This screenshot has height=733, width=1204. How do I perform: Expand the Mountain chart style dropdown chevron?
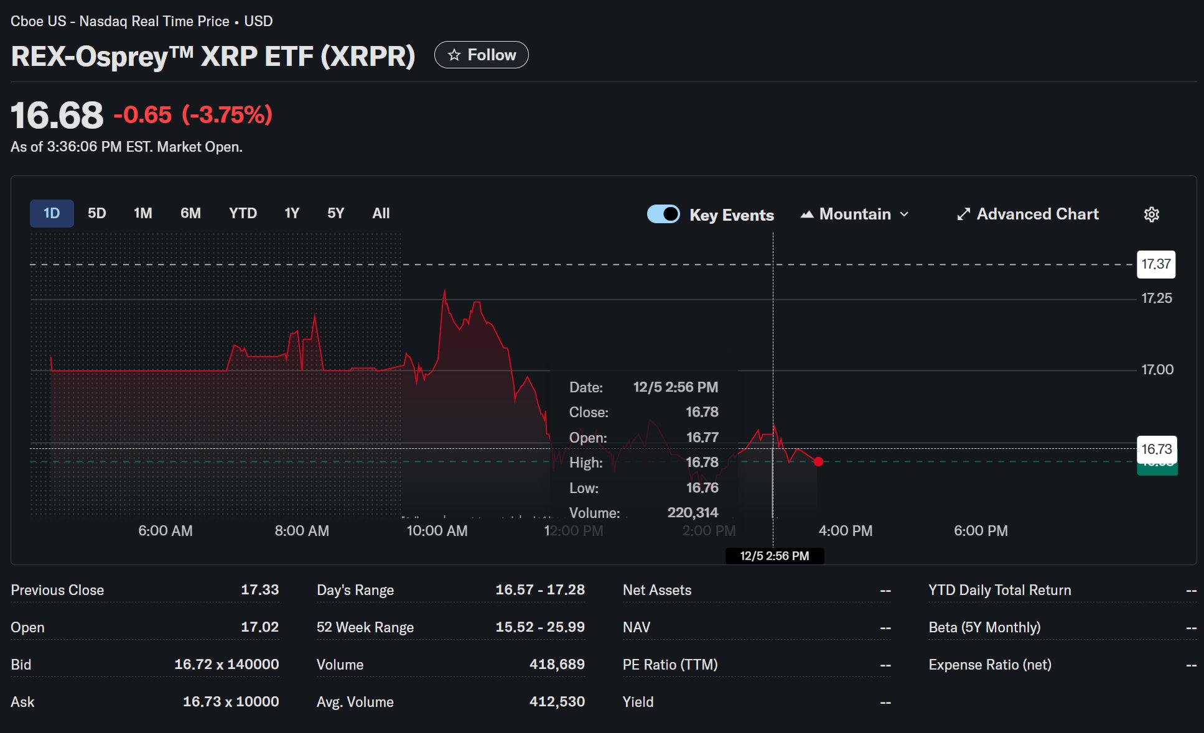coord(905,214)
